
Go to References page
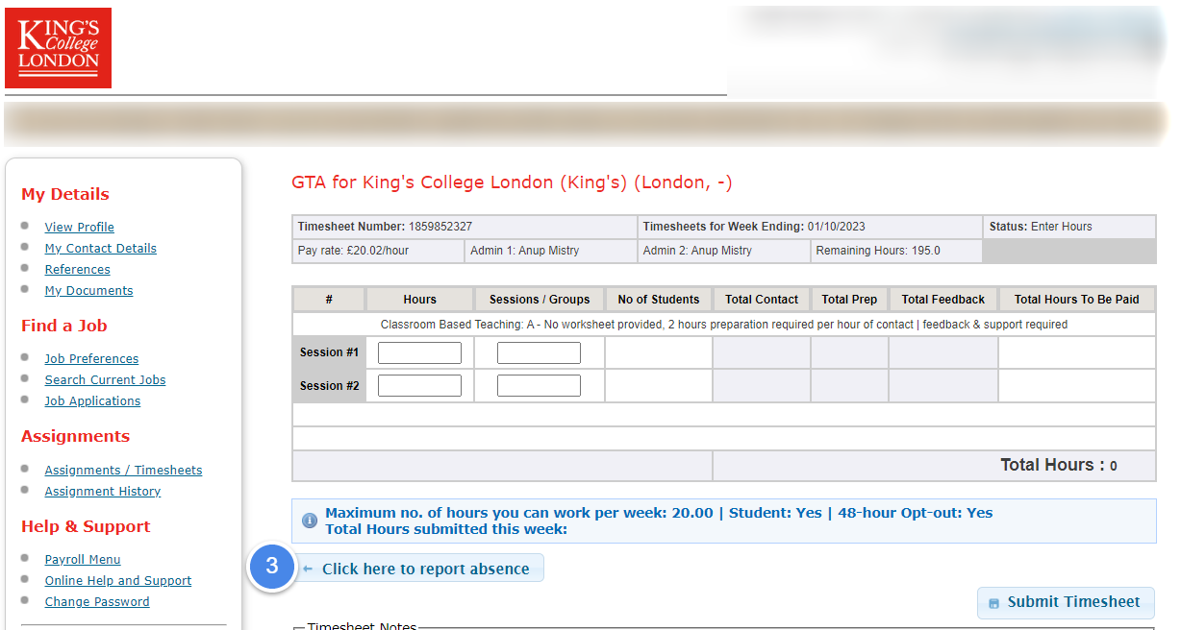77,269
